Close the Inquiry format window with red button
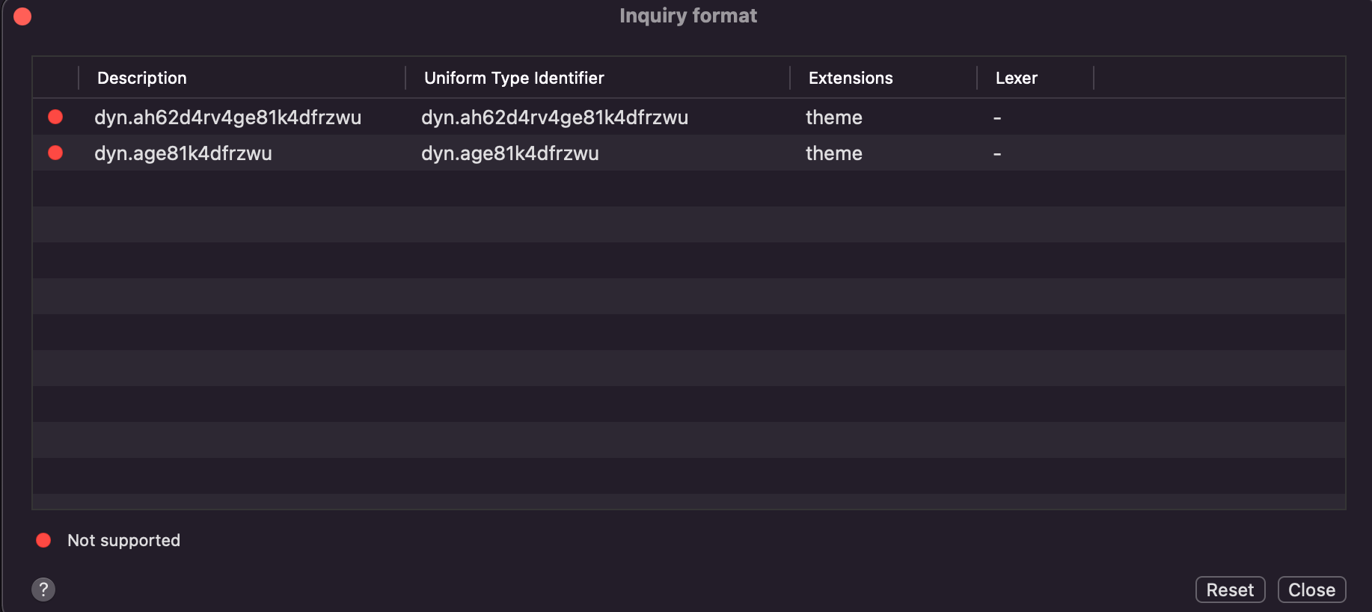This screenshot has height=612, width=1372. 22,16
